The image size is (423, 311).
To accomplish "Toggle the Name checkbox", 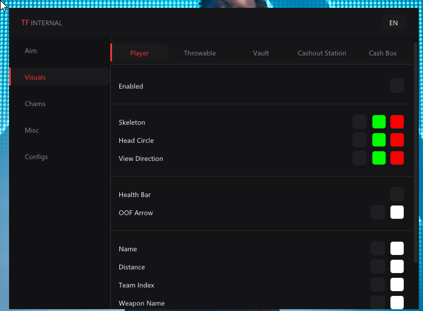I will click(x=378, y=248).
